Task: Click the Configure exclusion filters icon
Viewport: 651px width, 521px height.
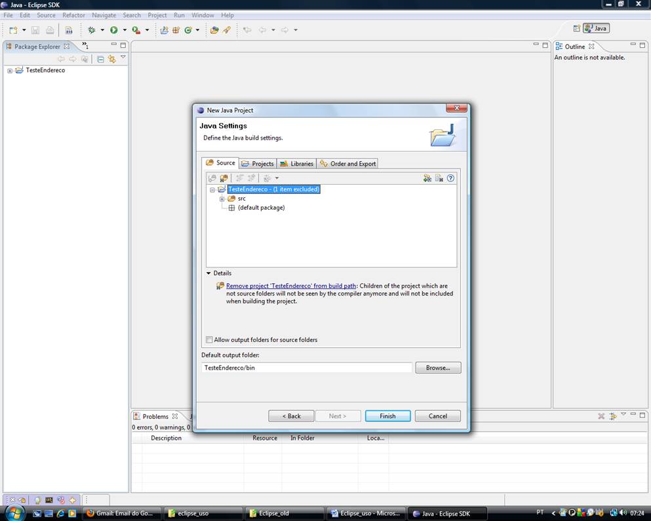Action: pyautogui.click(x=267, y=178)
